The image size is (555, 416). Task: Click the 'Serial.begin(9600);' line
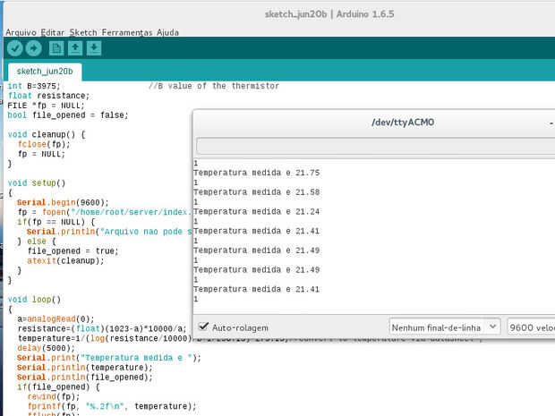click(63, 203)
